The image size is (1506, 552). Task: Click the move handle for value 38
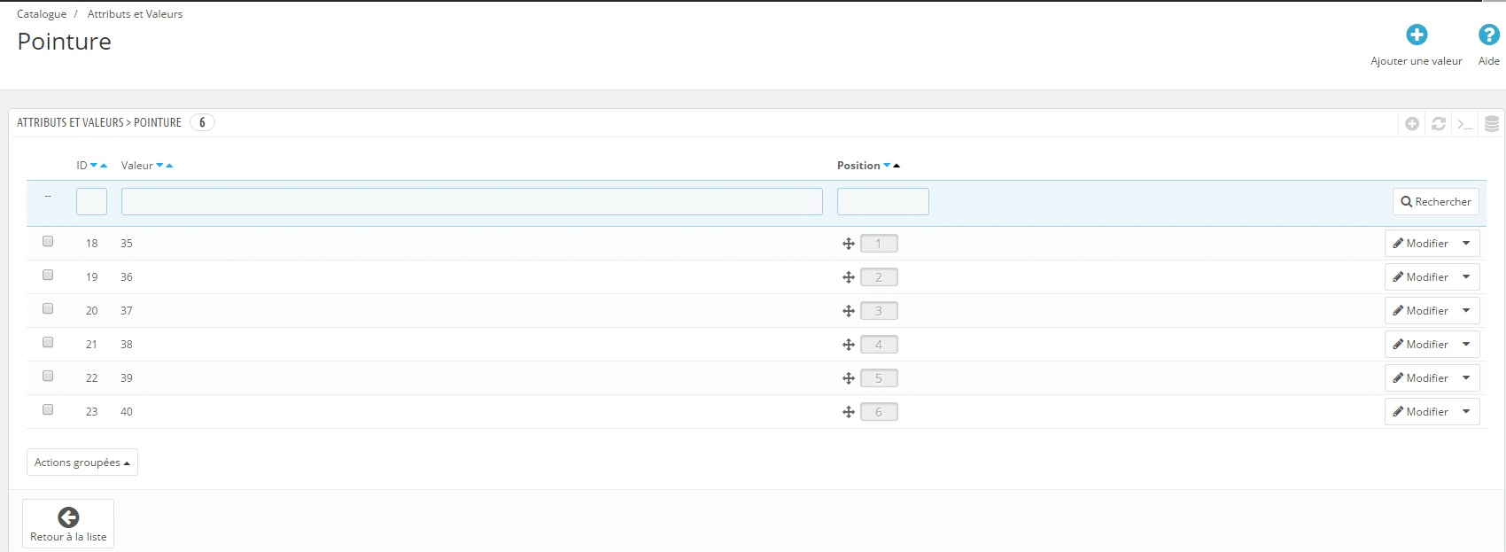[849, 345]
